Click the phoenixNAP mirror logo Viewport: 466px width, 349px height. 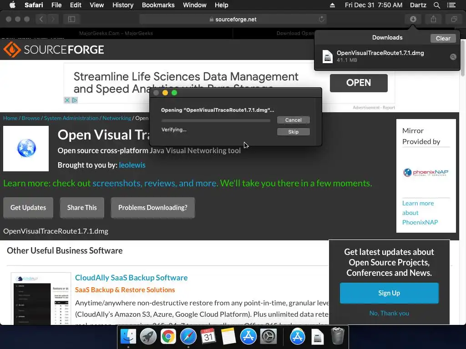pos(425,172)
